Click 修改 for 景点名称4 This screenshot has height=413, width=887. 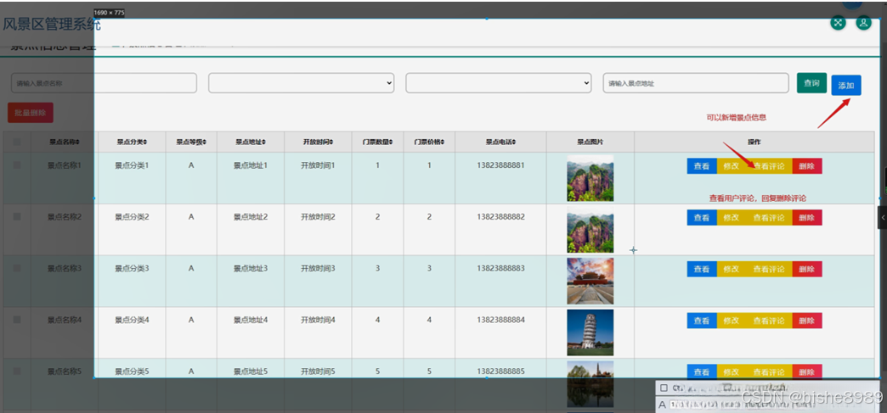[x=732, y=321]
